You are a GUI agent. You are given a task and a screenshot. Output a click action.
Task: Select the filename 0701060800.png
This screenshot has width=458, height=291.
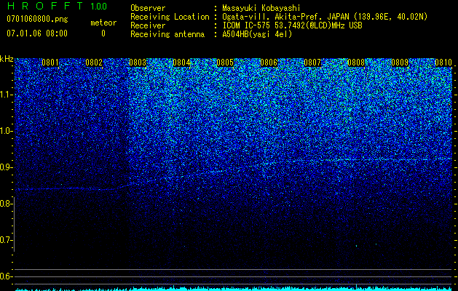[x=37, y=19]
